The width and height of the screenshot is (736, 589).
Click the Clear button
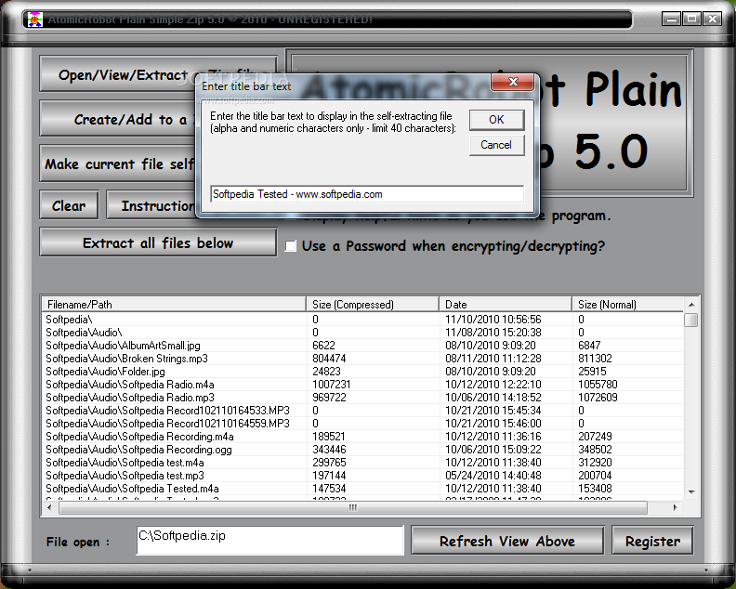[69, 205]
